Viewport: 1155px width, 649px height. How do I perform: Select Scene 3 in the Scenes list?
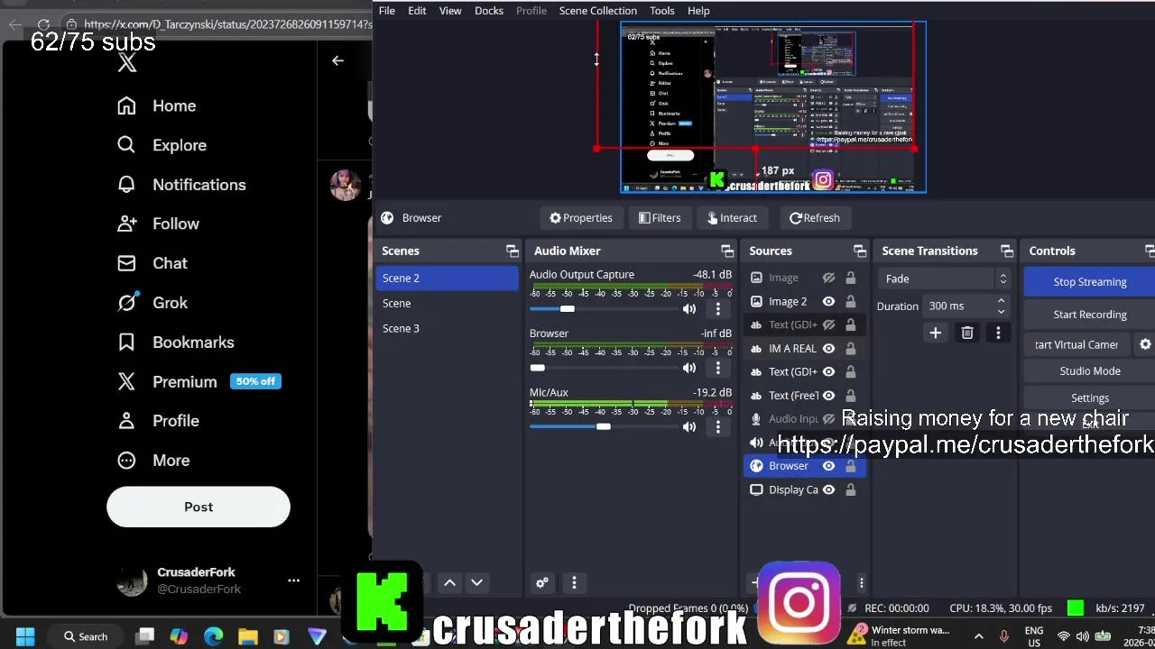447,329
